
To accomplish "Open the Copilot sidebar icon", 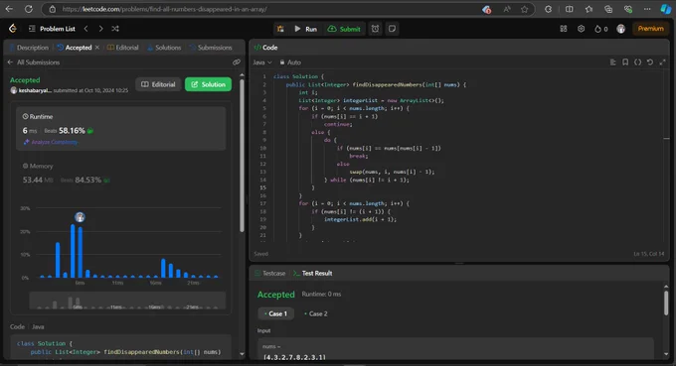I will tap(666, 9).
